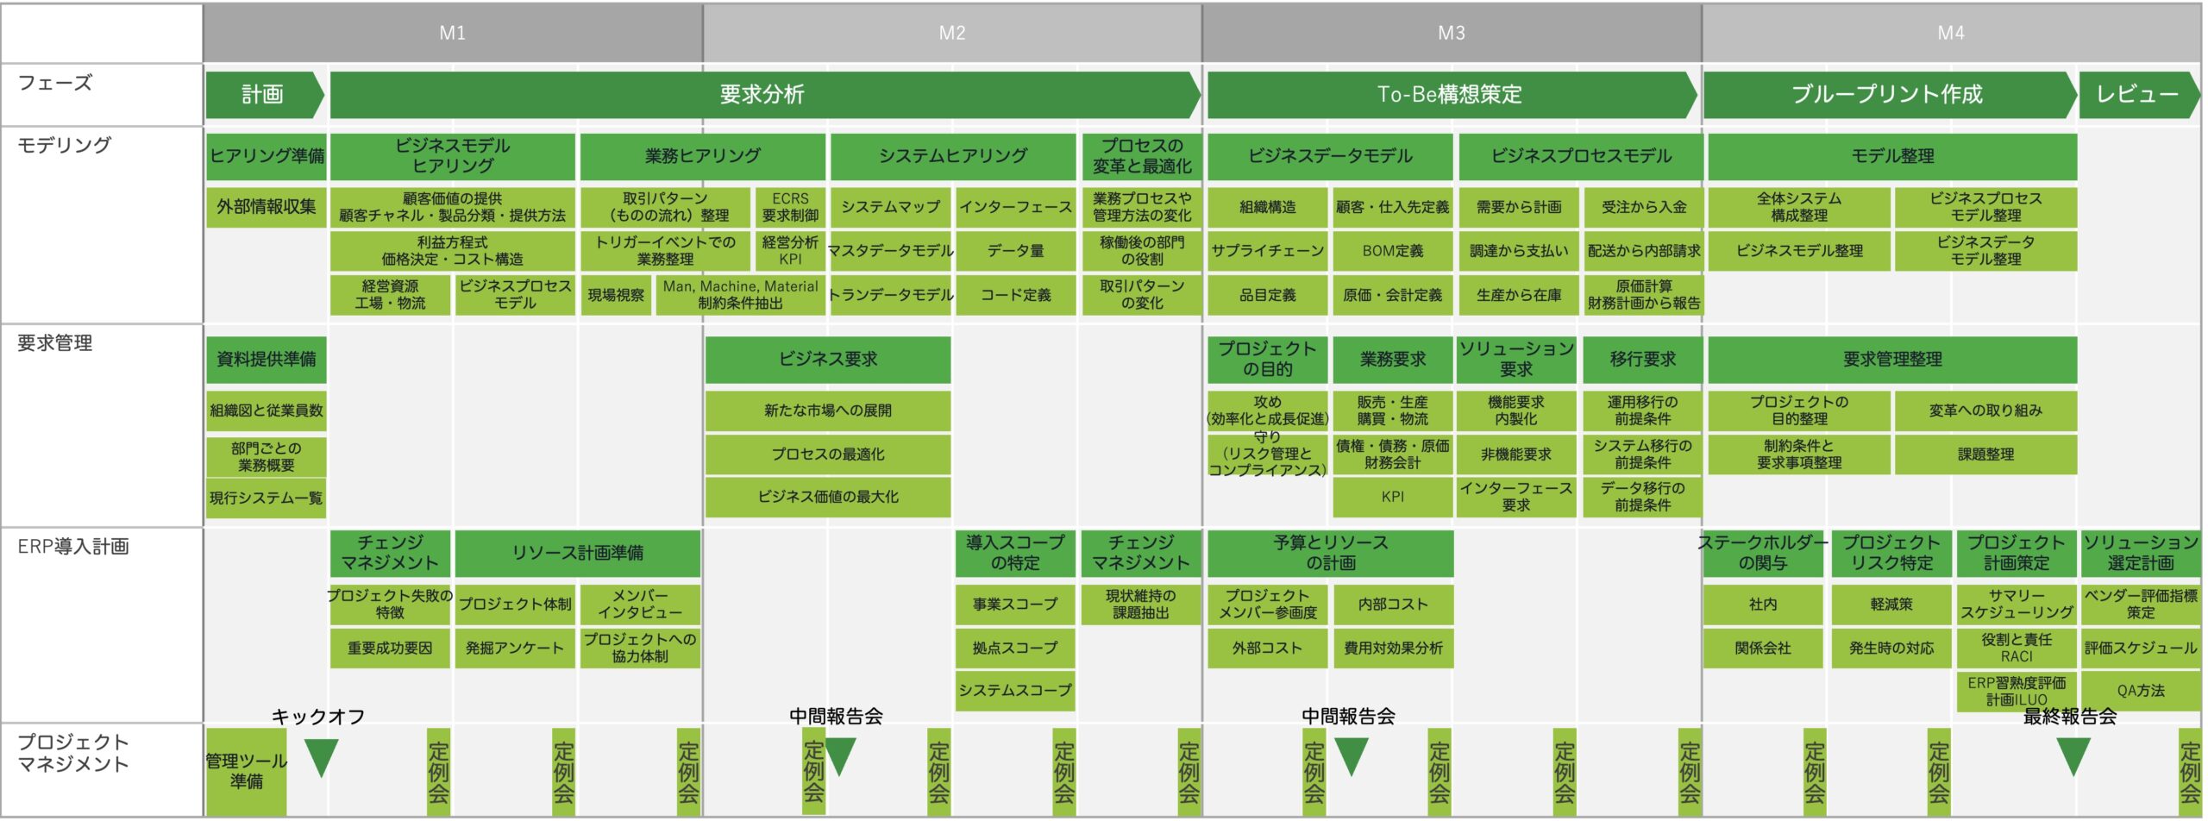Click the 非機能要求 cell

pos(1516,454)
